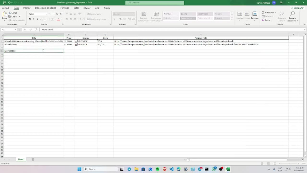The width and height of the screenshot is (307, 173).
Task: Click the Formato cells icon
Action: (255, 14)
